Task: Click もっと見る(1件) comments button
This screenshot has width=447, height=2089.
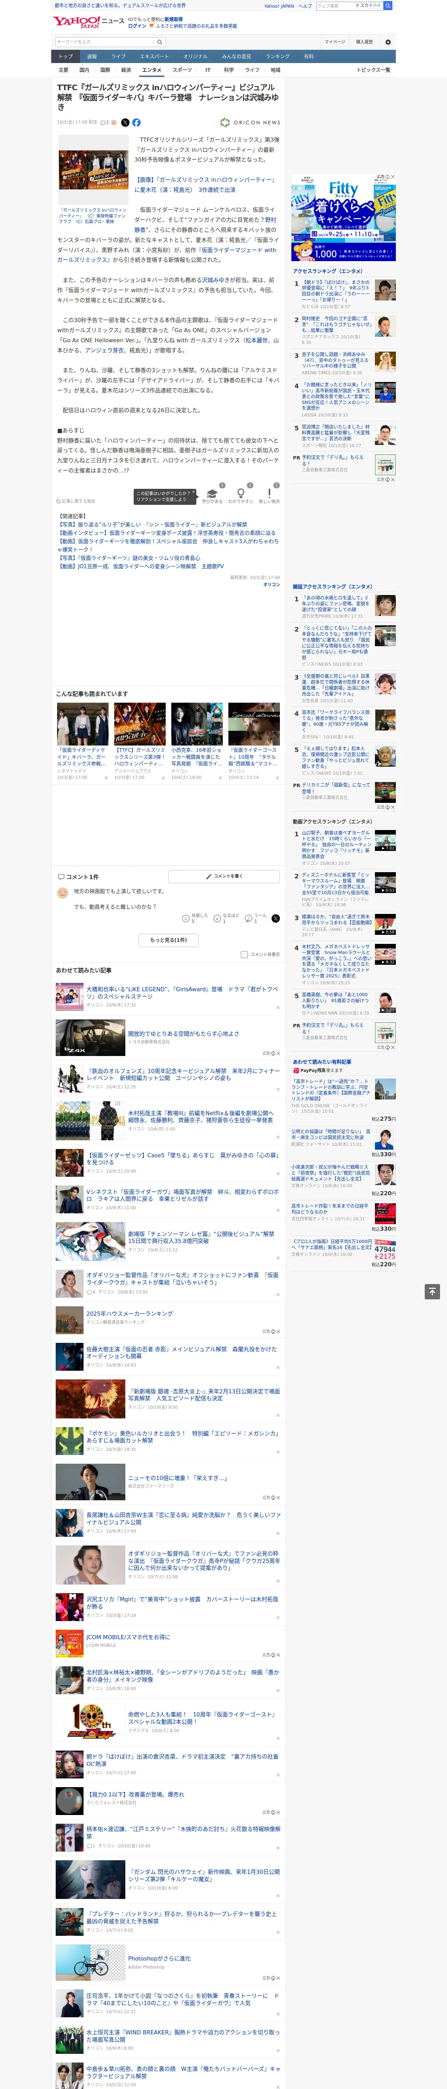Action: point(169,940)
